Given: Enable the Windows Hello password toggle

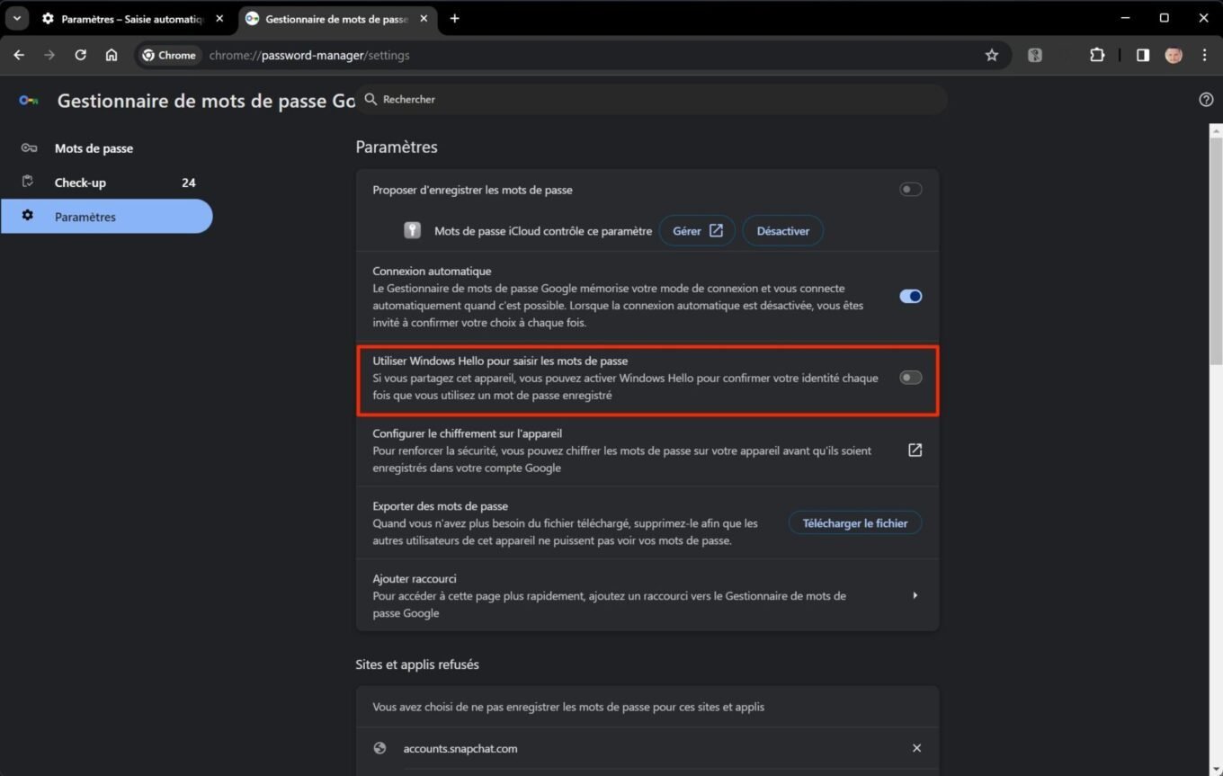Looking at the screenshot, I should pos(911,378).
